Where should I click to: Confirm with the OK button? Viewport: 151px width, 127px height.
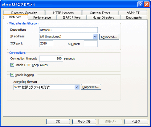(x=58, y=121)
